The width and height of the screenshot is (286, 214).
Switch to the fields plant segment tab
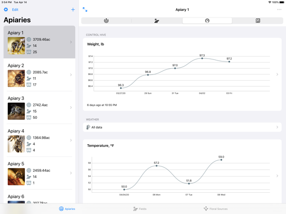(x=156, y=21)
